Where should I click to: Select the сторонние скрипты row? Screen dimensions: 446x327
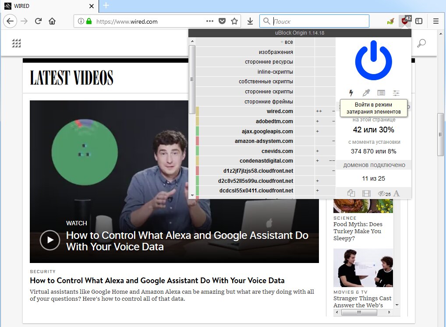(x=244, y=91)
